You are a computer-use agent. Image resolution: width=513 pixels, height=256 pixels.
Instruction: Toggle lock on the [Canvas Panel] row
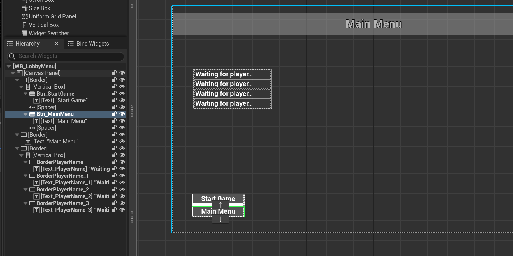tap(114, 73)
